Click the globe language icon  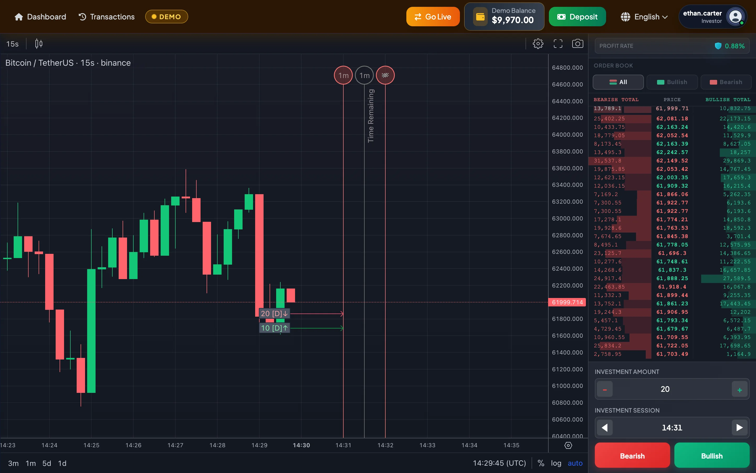(626, 17)
